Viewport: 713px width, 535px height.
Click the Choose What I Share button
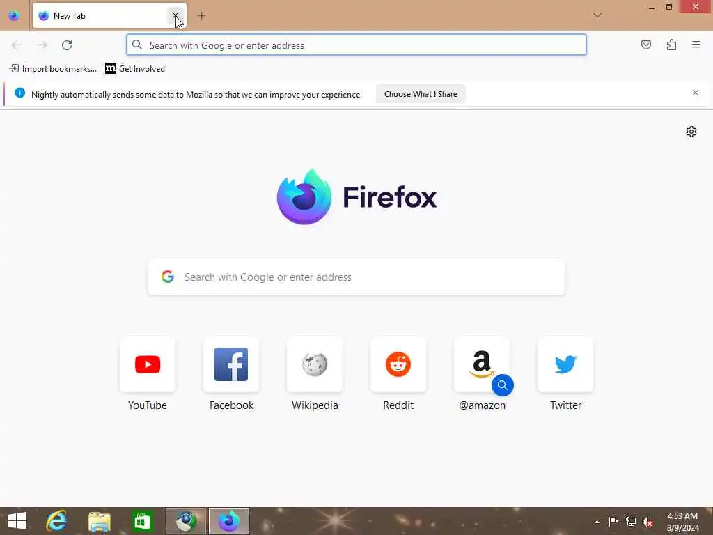(421, 94)
